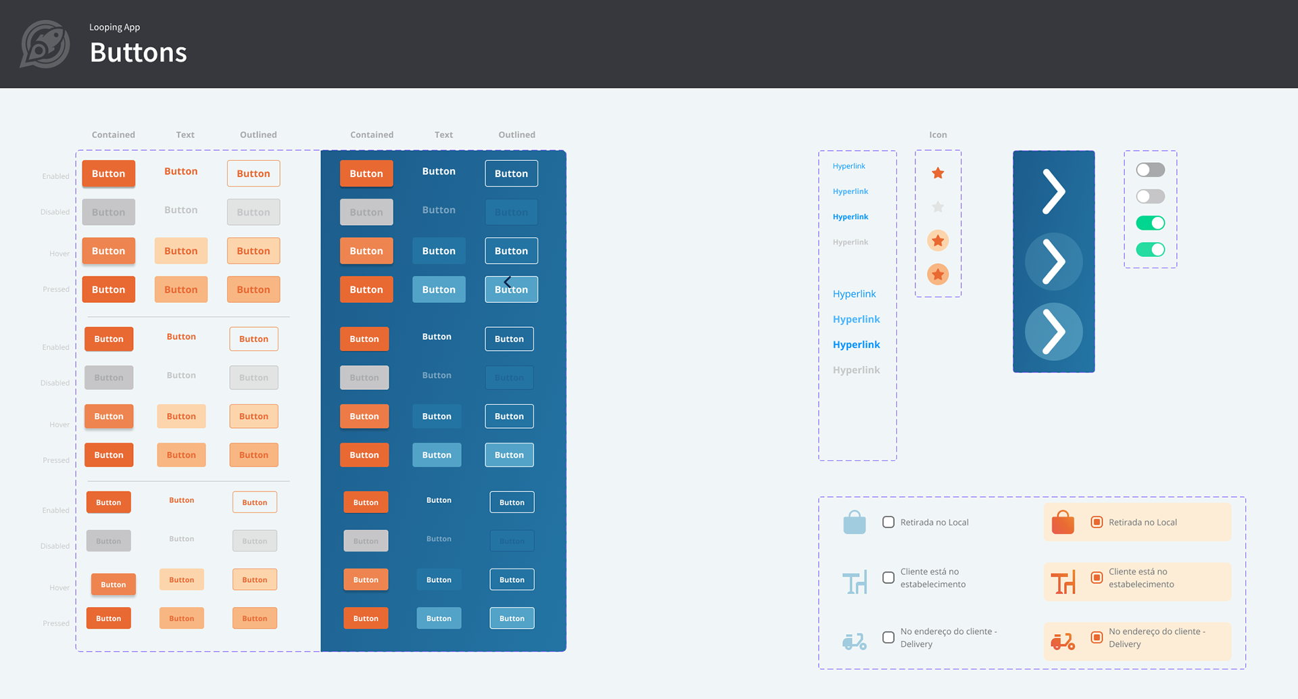Click the blue table and chair icon
Image resolution: width=1298 pixels, height=699 pixels.
[x=855, y=582]
